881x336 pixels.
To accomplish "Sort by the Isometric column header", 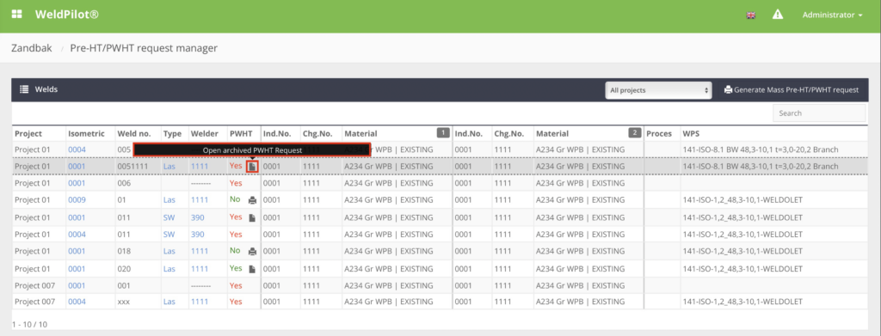I will click(x=87, y=133).
